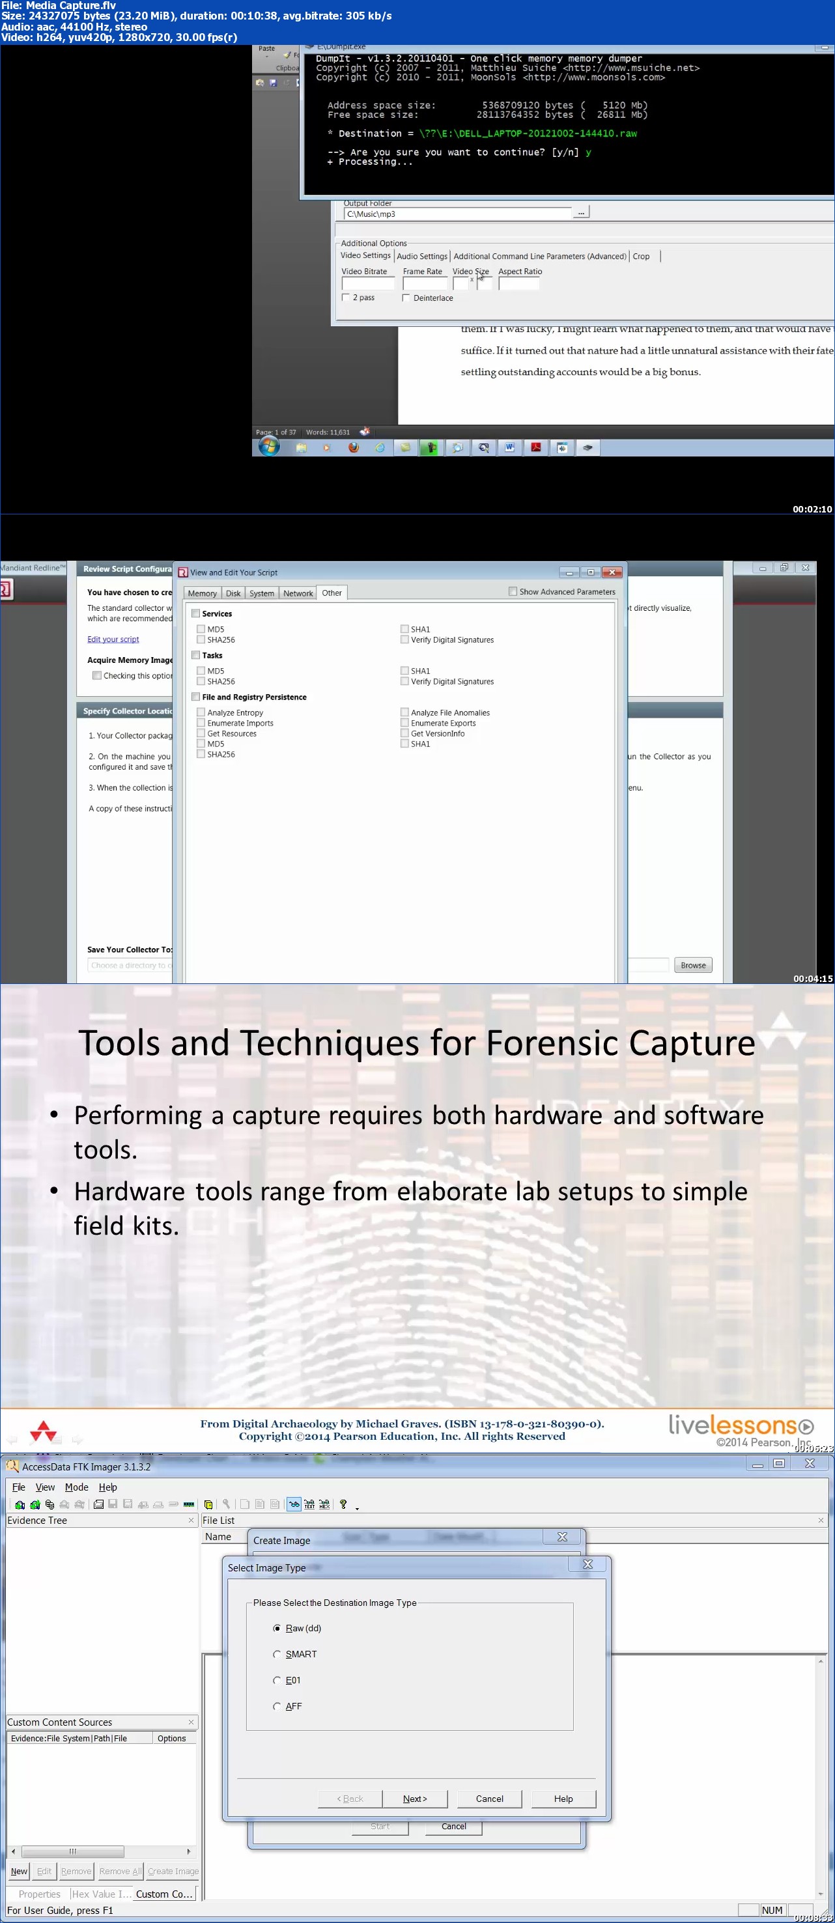Viewport: 835px width, 1923px height.
Task: Click Add Evidence Item icon in FTK Imager toolbar
Action: coord(20,1504)
